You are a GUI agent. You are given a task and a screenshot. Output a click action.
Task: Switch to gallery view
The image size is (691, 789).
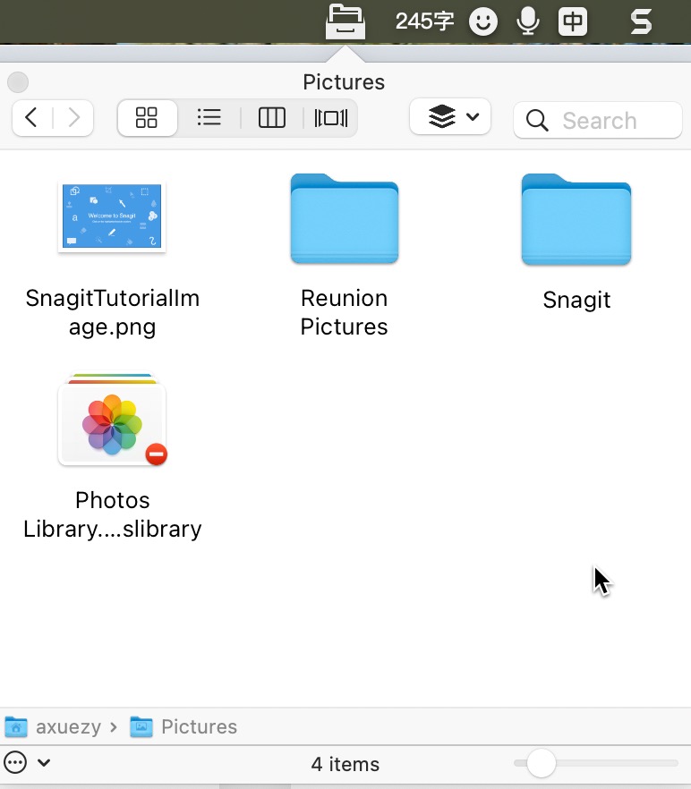[x=331, y=118]
